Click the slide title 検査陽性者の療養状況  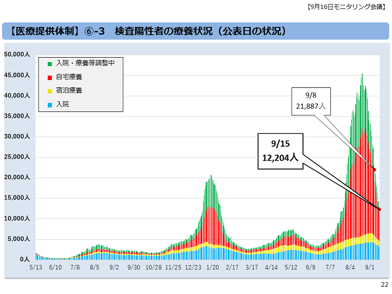pos(164,31)
